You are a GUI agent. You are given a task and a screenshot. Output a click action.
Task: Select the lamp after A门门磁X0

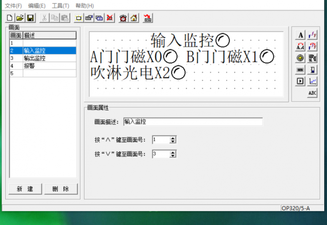170,57
